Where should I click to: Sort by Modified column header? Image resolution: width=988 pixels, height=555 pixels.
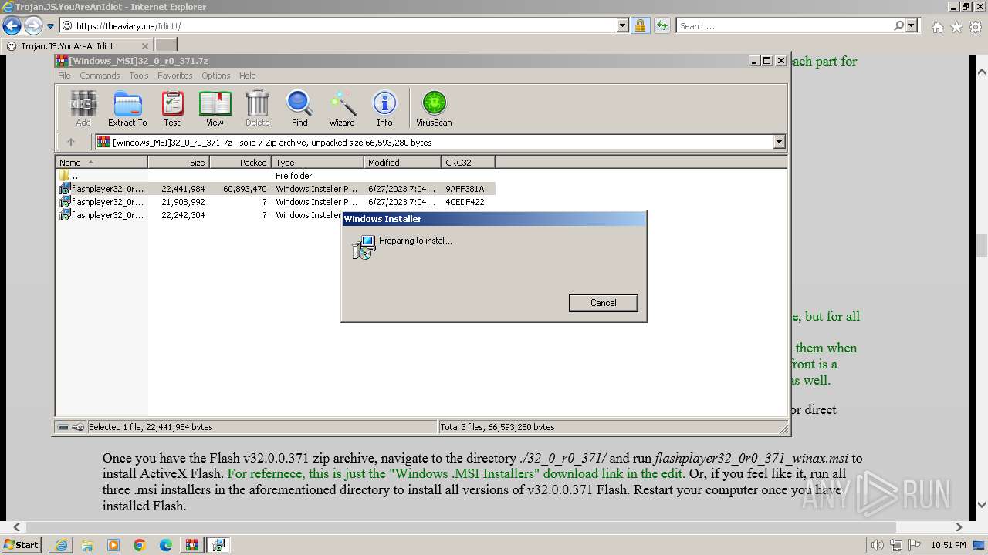[x=403, y=163]
